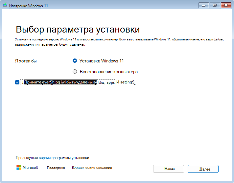Select the "Установка Windows 11" radio option
This screenshot has width=234, height=183.
tap(75, 61)
